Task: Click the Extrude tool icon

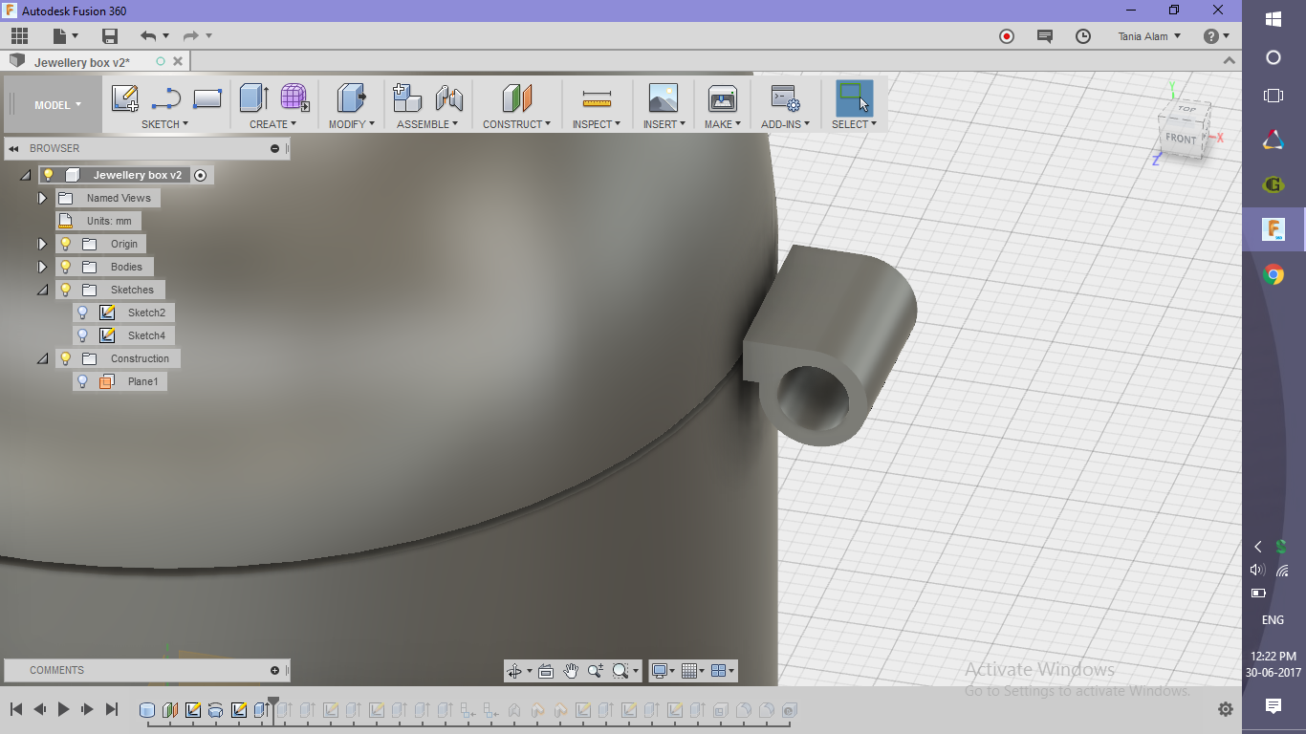Action: point(254,98)
